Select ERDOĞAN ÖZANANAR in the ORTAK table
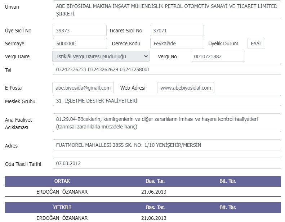 click(62, 192)
